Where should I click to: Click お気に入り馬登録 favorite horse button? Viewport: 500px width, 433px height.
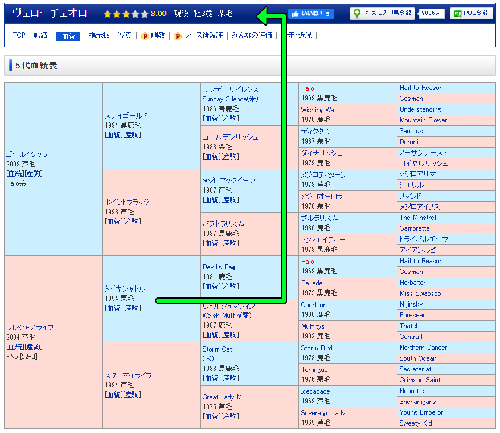point(382,13)
